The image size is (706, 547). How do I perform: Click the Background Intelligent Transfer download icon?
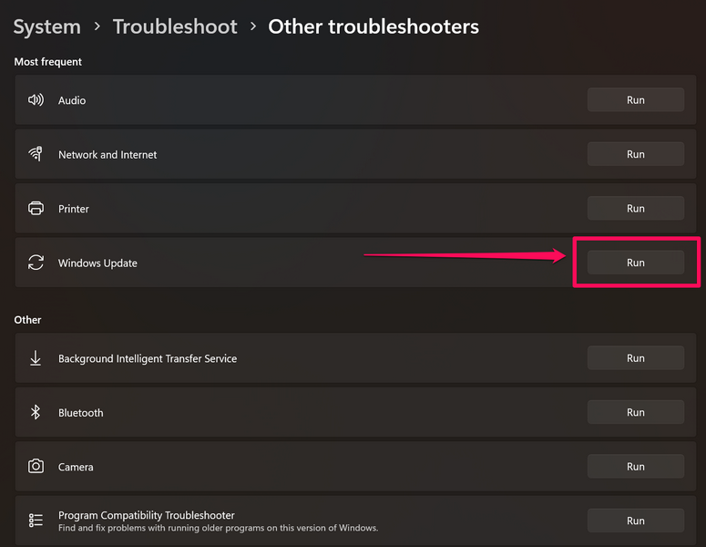coord(36,358)
